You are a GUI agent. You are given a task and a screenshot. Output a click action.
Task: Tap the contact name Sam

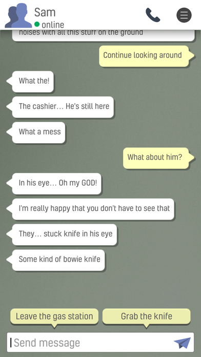(45, 12)
